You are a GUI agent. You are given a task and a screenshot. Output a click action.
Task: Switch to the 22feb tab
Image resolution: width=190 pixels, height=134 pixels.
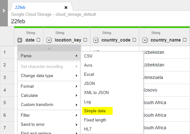[x=20, y=7]
